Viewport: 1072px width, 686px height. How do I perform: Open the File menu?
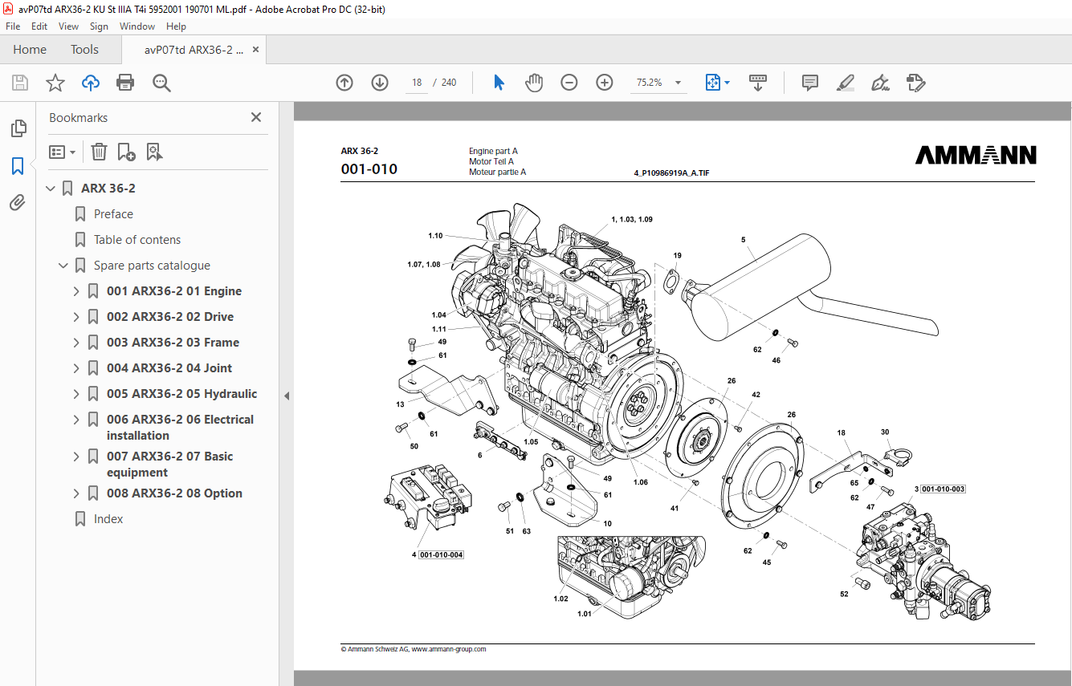(13, 26)
